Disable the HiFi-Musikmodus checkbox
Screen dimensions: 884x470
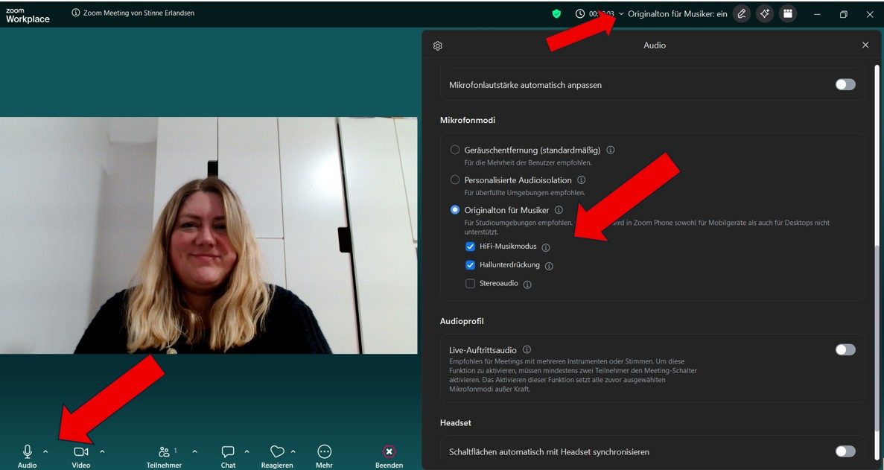pos(470,246)
